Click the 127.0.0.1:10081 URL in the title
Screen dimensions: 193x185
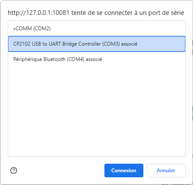(39, 13)
